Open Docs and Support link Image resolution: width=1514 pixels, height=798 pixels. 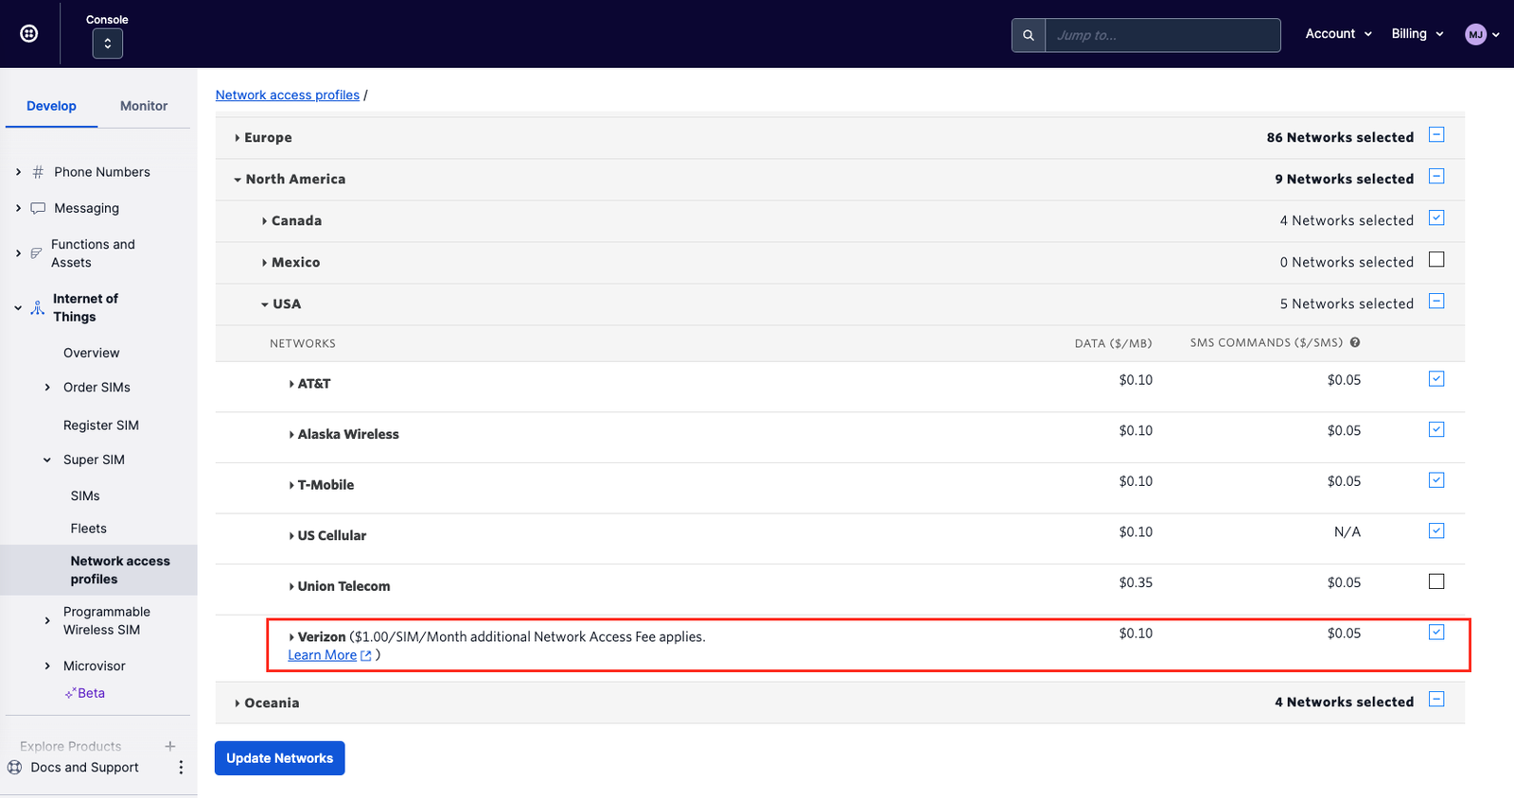click(x=85, y=768)
